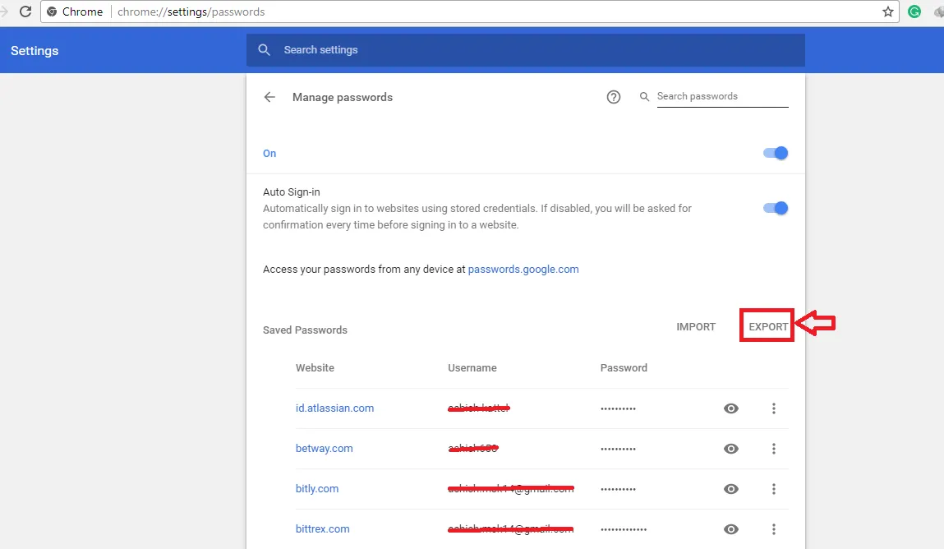Open the passwords.google.com link
Viewport: 944px width, 549px height.
point(523,269)
